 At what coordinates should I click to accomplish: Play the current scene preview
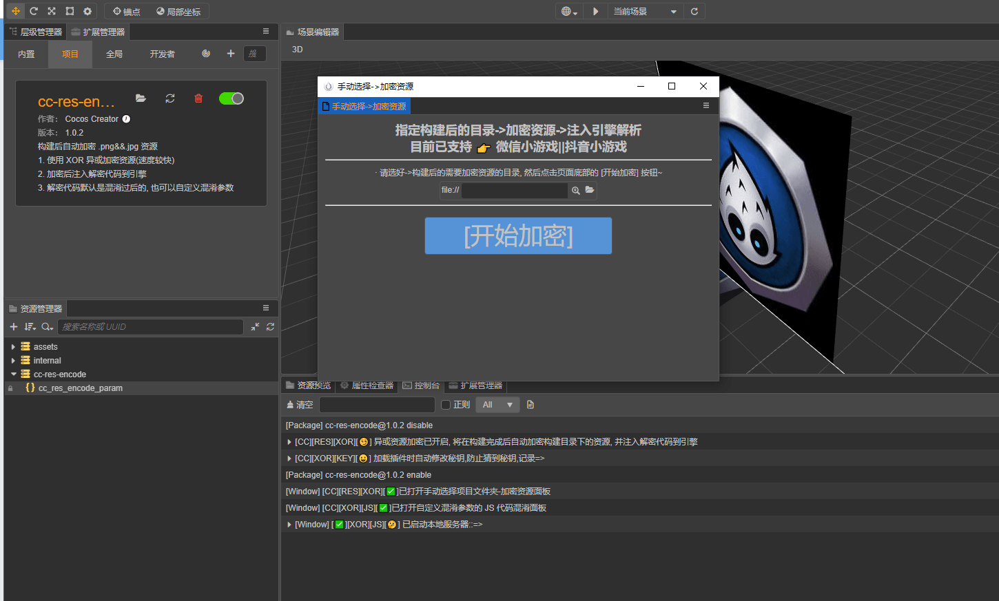coord(595,11)
